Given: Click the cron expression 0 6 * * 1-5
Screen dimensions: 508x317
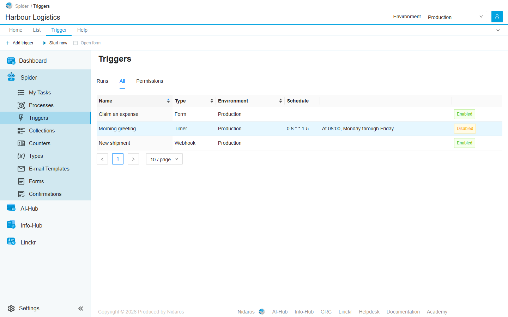Looking at the screenshot, I should 298,129.
